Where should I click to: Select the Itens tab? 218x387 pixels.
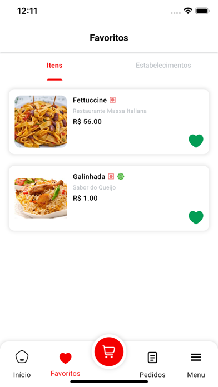coord(54,66)
